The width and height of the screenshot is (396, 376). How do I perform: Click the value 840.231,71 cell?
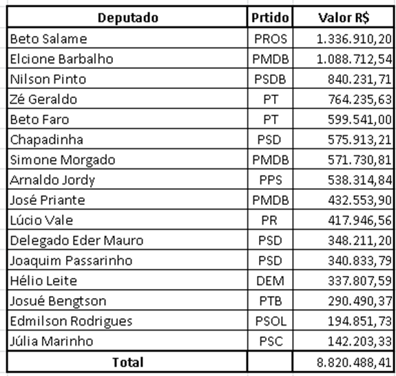343,79
